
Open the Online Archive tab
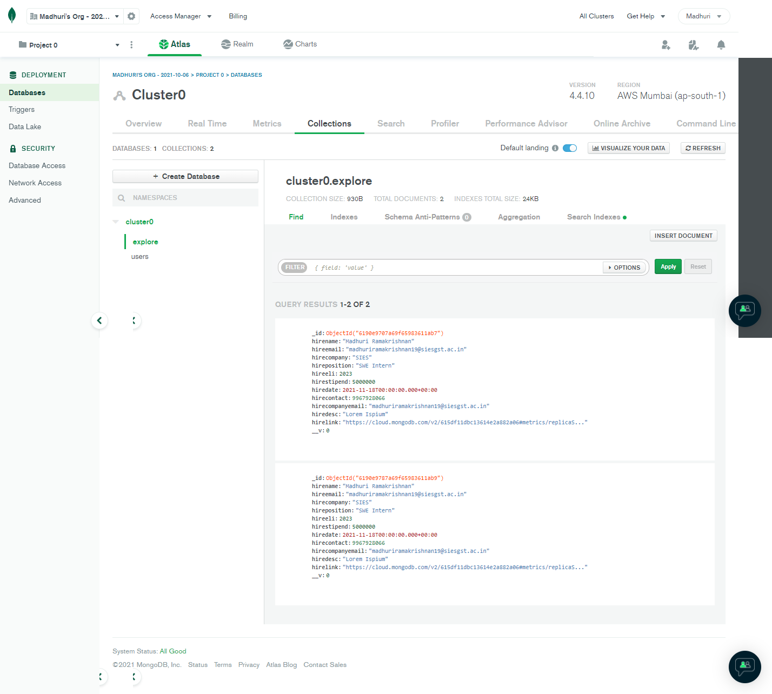[622, 124]
